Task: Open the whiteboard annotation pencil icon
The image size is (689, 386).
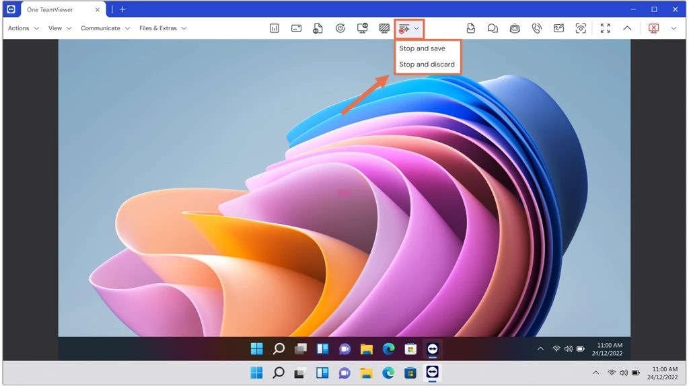Action: (558, 28)
